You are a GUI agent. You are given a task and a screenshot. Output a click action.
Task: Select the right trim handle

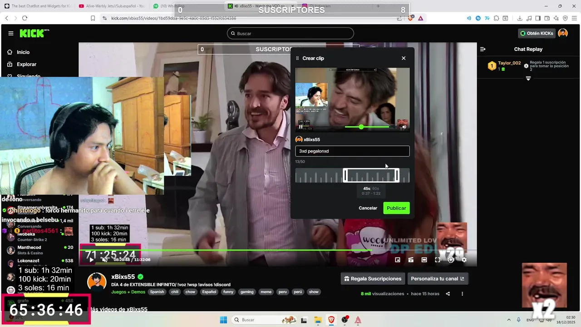[x=397, y=175]
